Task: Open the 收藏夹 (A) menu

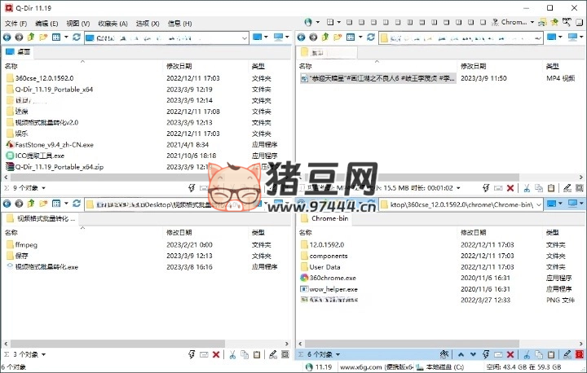Action: [x=112, y=24]
